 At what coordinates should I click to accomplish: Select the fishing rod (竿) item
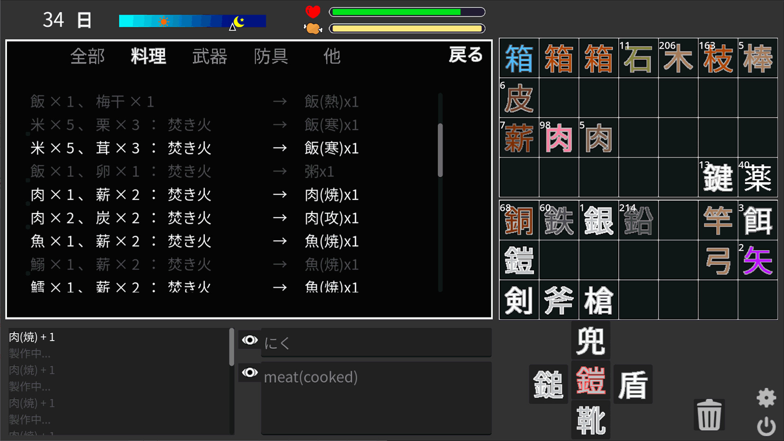pyautogui.click(x=718, y=220)
